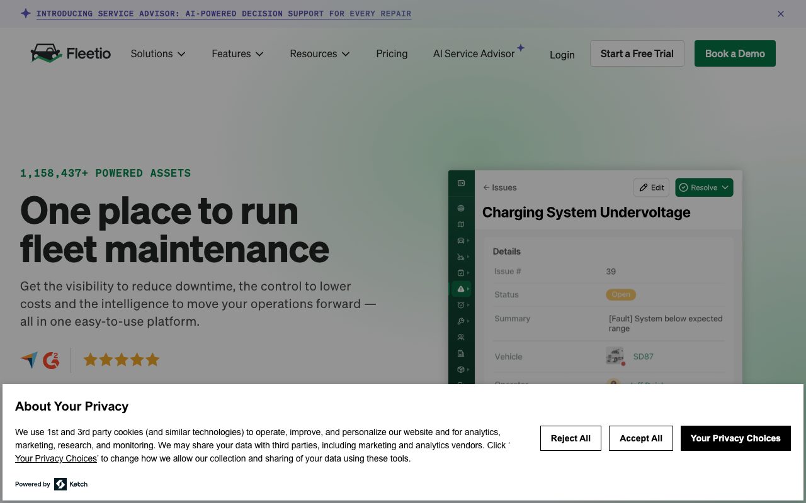Select the issues warning triangle icon
This screenshot has height=503, width=806.
point(461,289)
